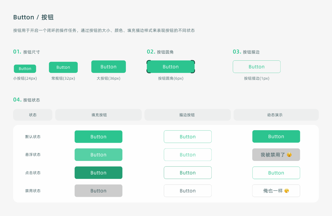
Task: Click the Button / 按钮 page title
Action: click(33, 17)
